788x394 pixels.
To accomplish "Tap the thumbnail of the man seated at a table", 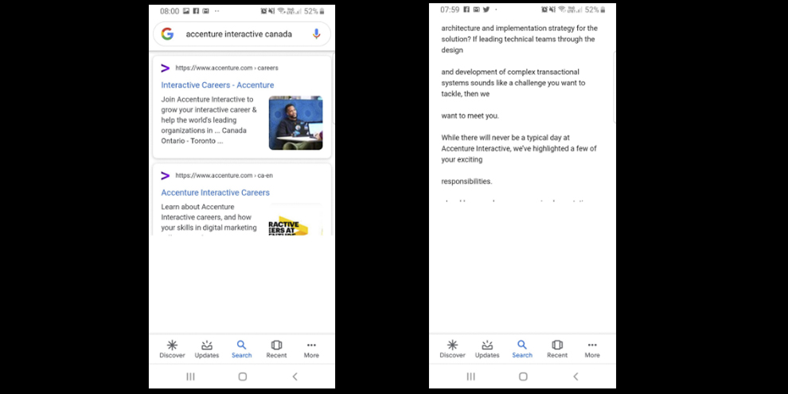I will [295, 123].
